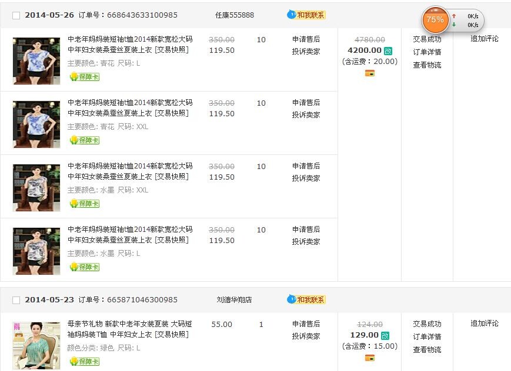This screenshot has height=371, width=511.
Task: Click 投诉卖家 for 水墨 size XXL item
Action: pos(306,178)
